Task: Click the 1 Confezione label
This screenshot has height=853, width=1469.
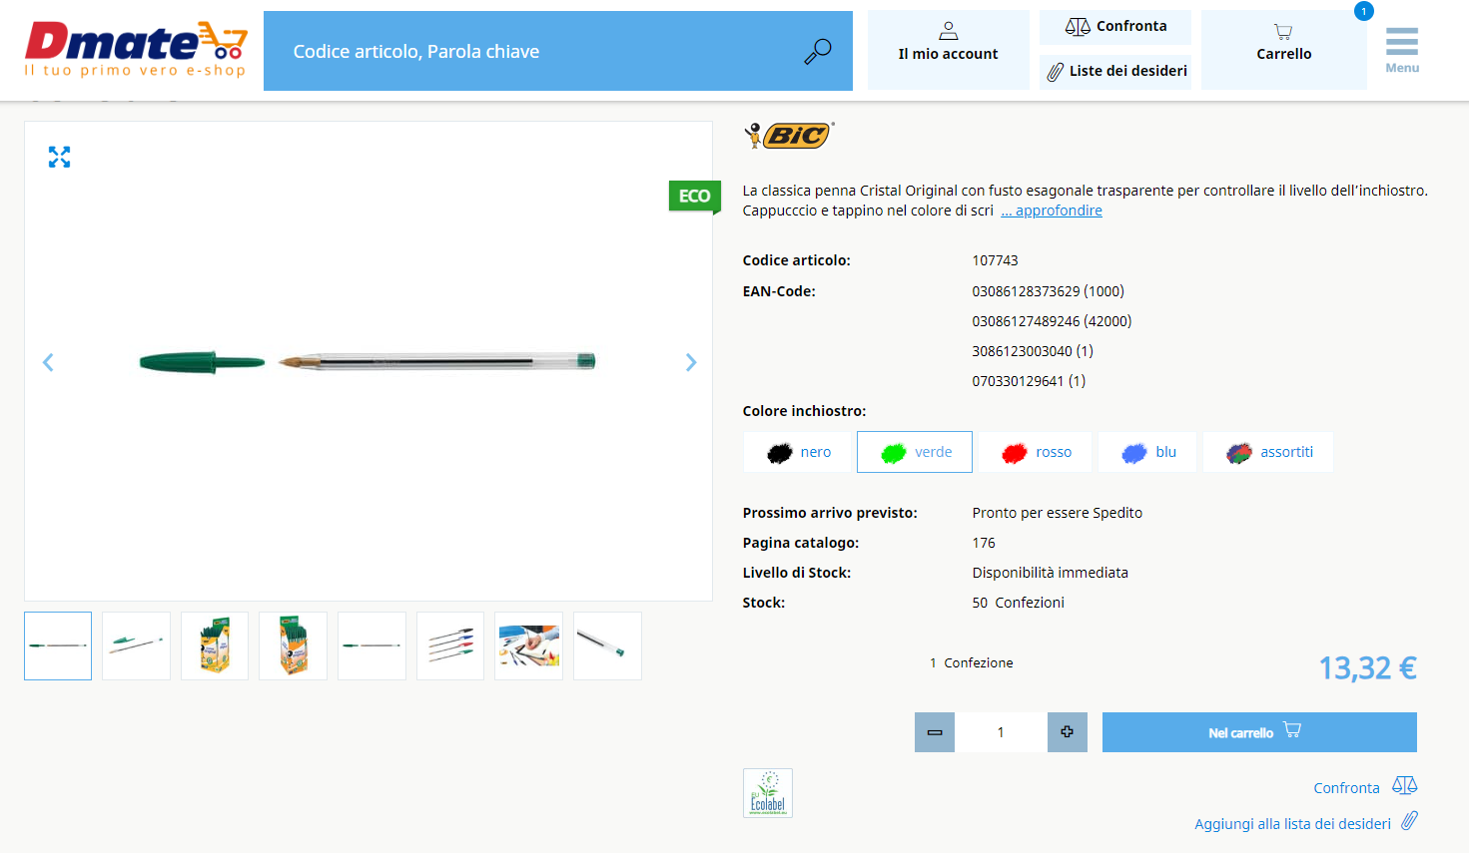Action: 971,662
